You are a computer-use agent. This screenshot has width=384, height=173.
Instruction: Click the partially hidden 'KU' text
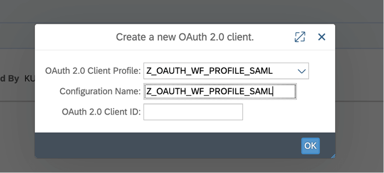pyautogui.click(x=29, y=79)
